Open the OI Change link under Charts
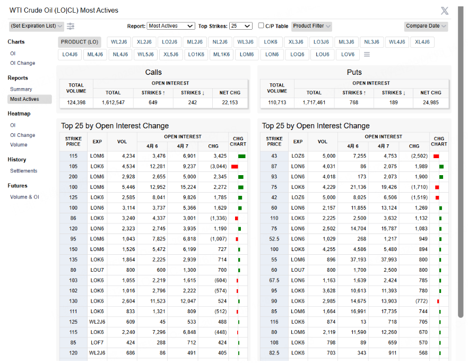The height and width of the screenshot is (363, 468). pos(23,63)
